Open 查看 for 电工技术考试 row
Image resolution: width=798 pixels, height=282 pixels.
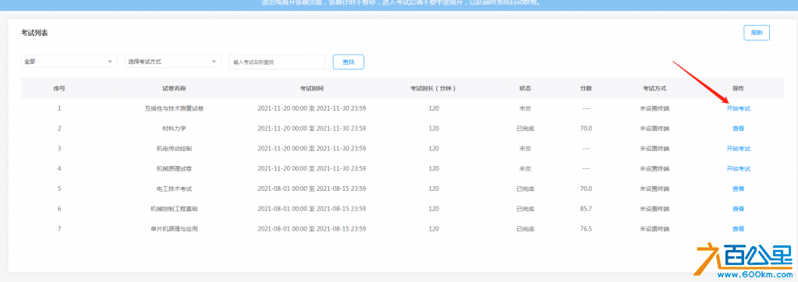(x=738, y=189)
